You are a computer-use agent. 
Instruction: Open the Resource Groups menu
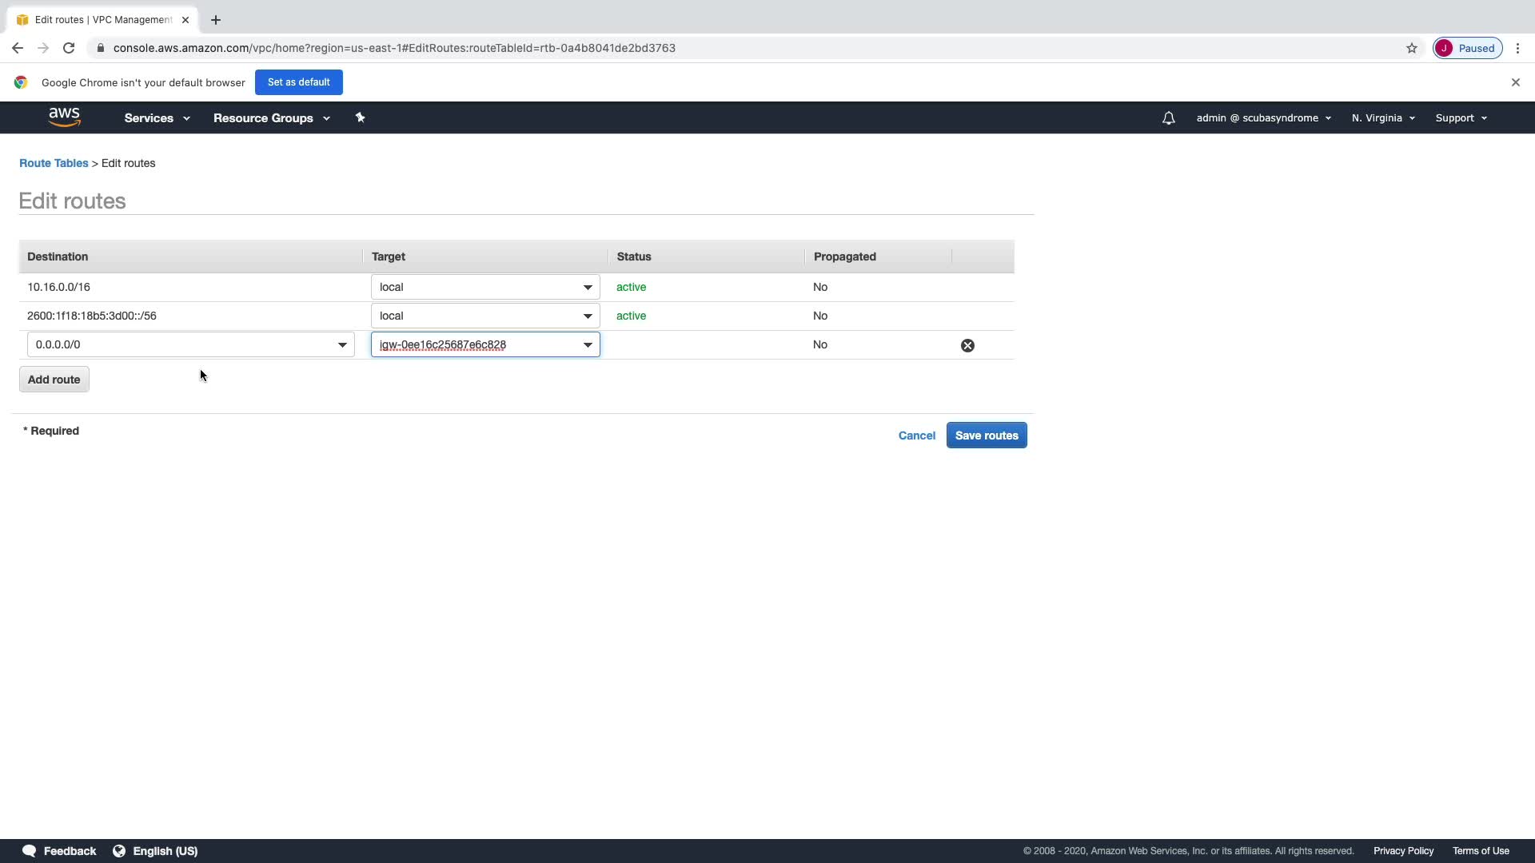271,117
